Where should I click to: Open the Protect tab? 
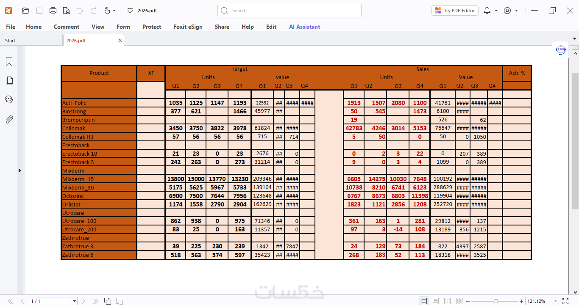point(152,27)
